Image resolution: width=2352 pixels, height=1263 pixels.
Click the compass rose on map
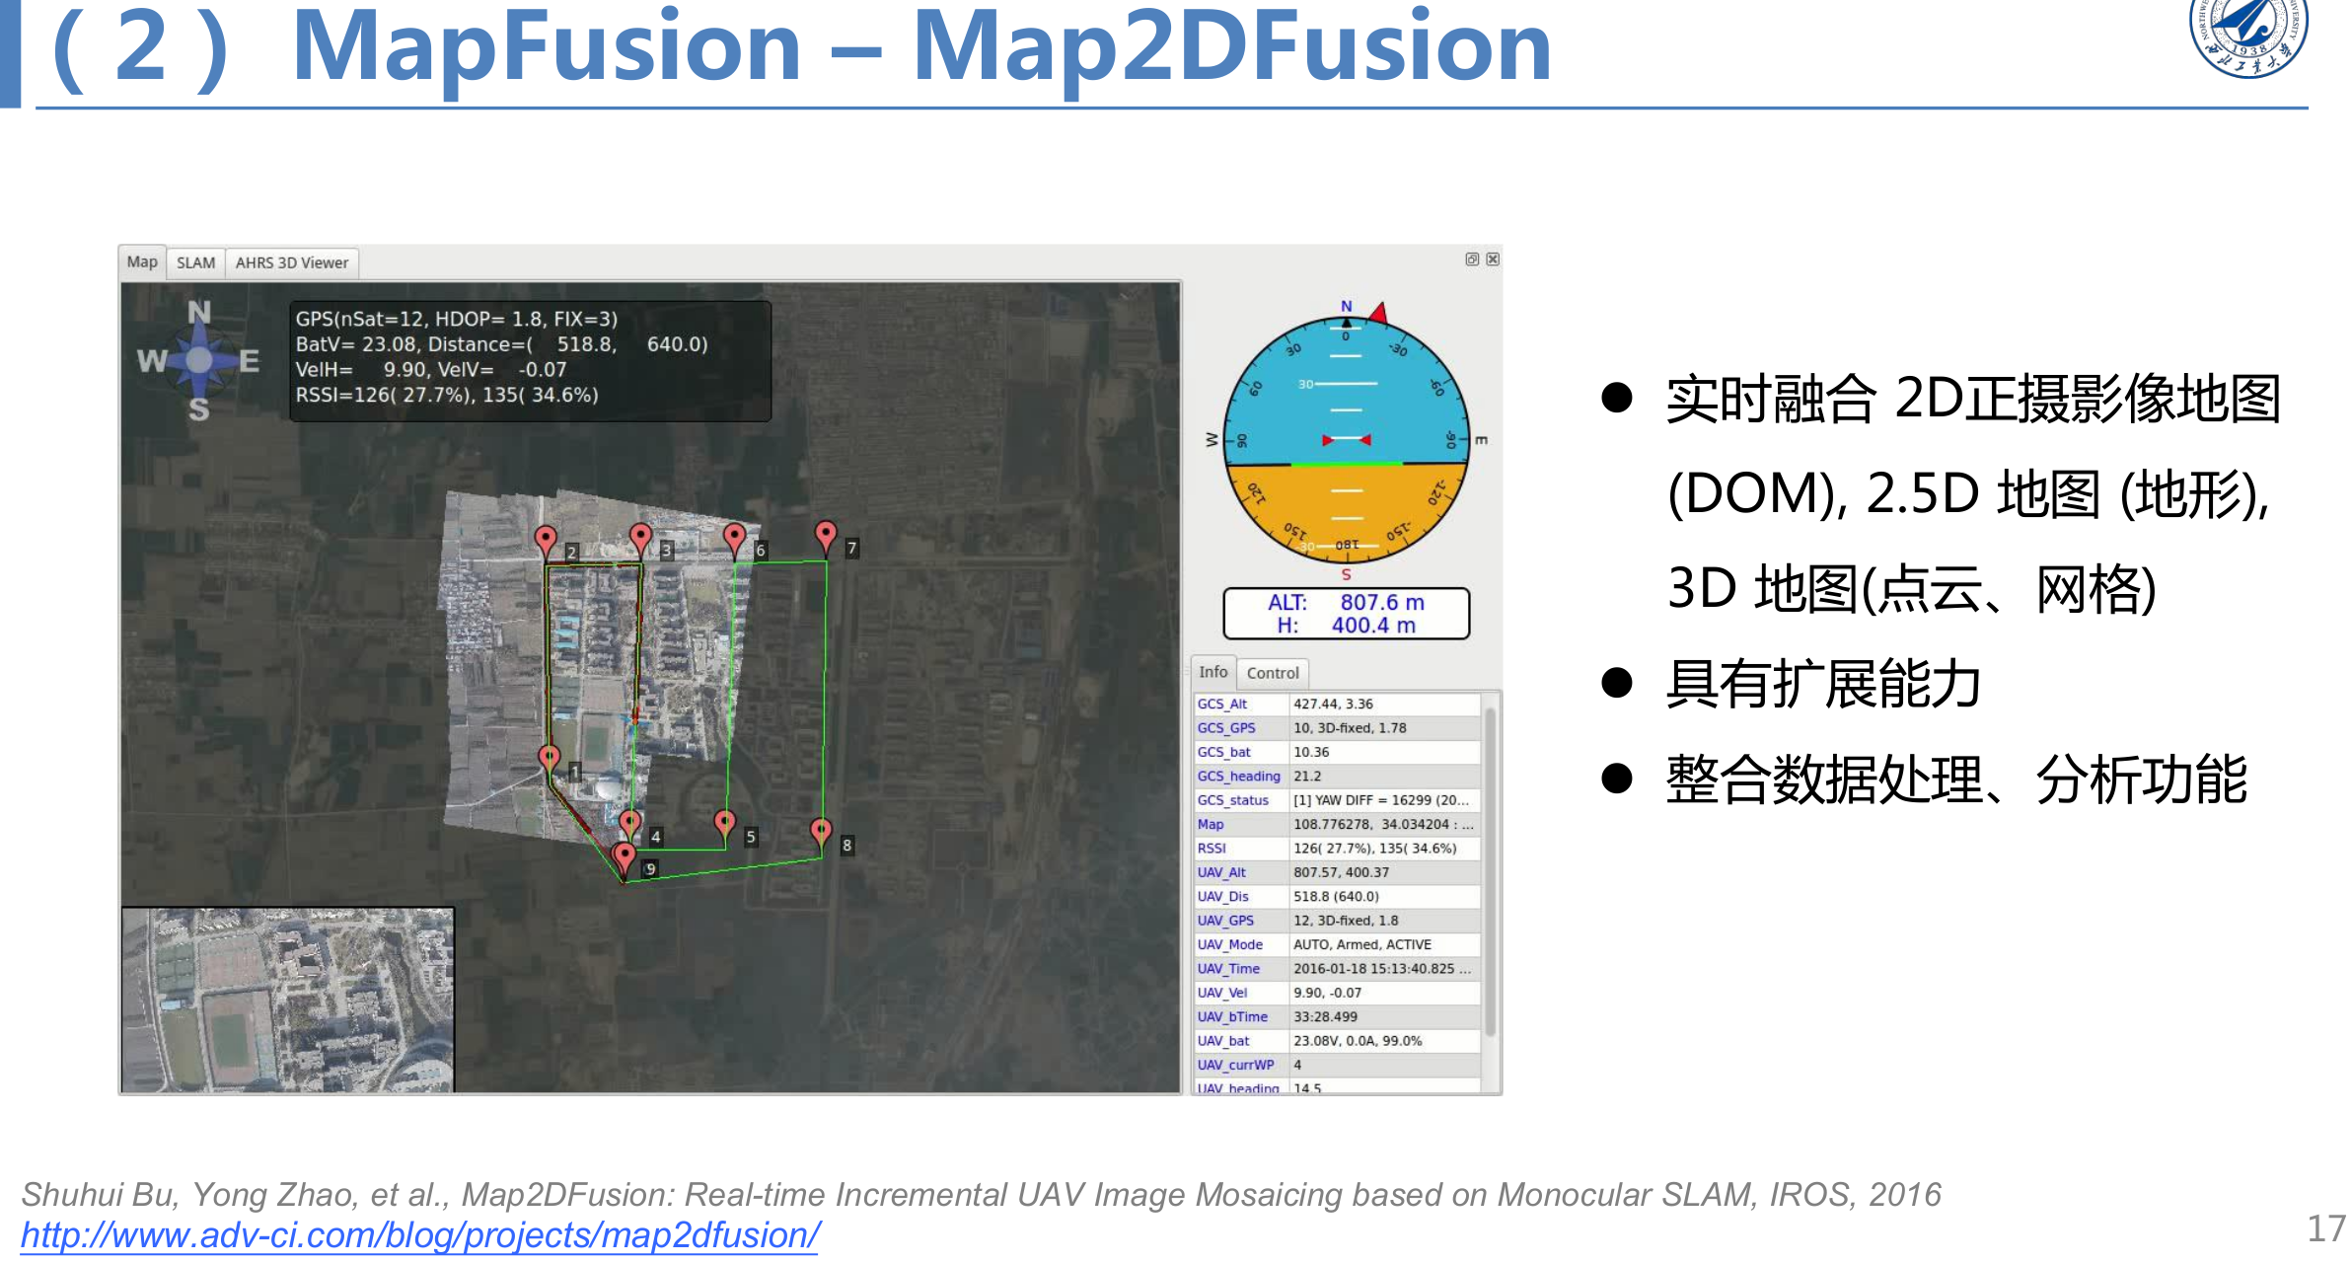199,360
